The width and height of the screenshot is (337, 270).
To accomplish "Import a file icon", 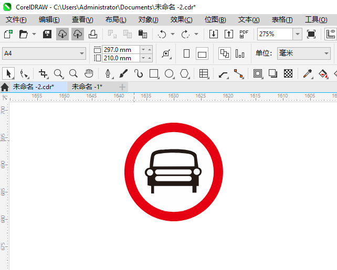I will coord(214,34).
